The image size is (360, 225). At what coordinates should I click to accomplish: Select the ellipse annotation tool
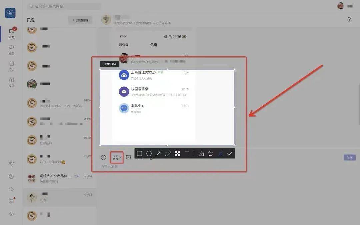[149, 154]
